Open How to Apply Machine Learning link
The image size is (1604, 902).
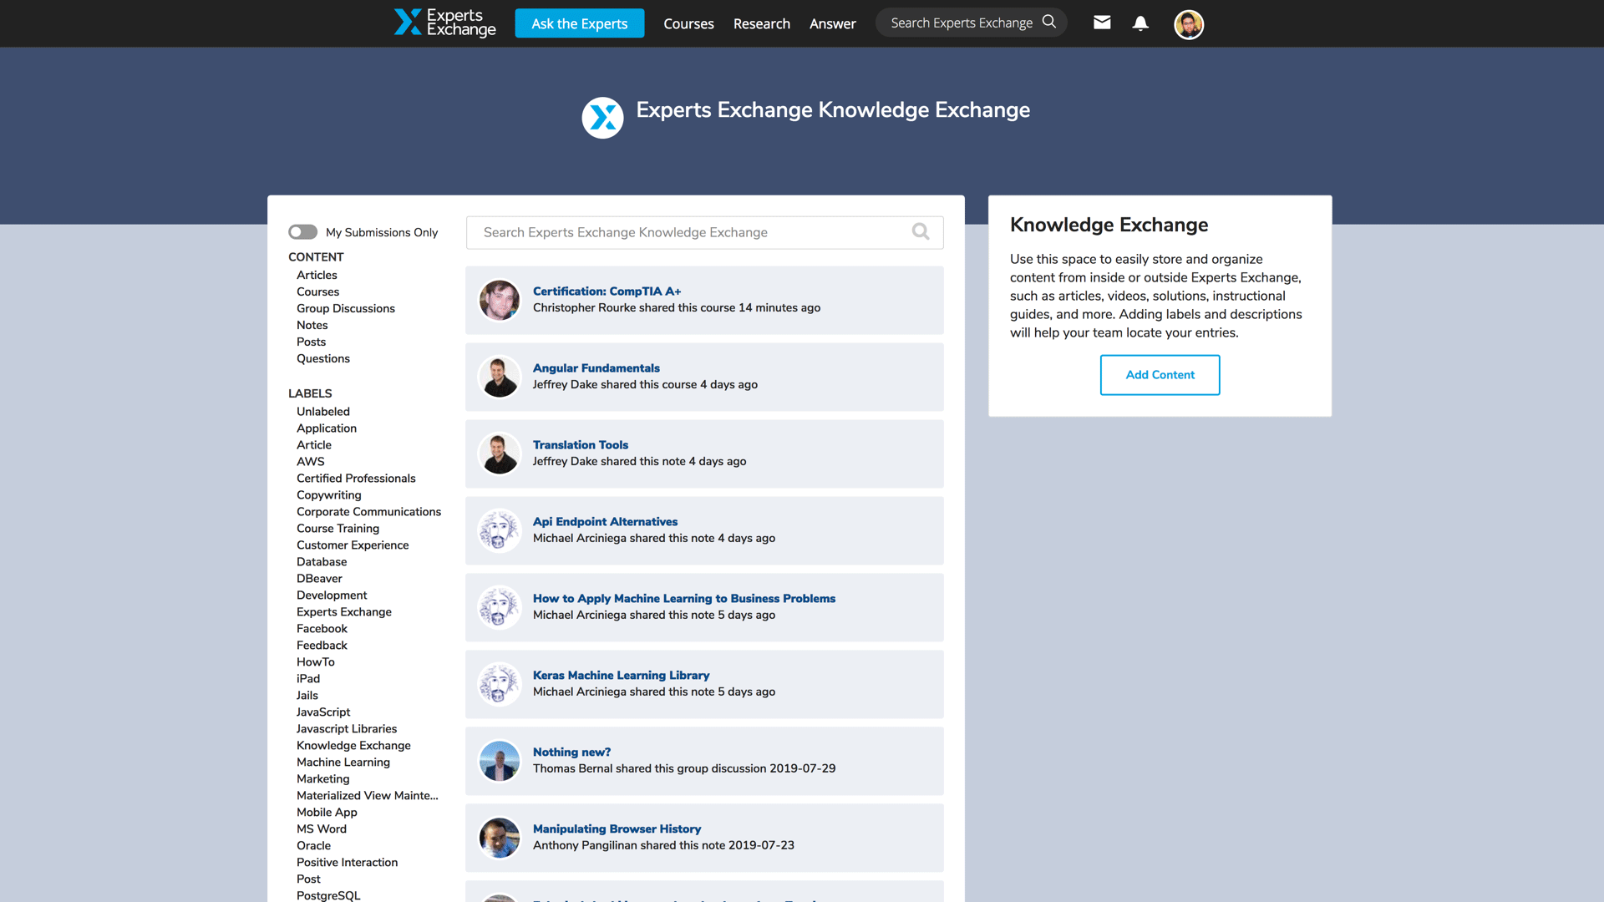pos(683,598)
